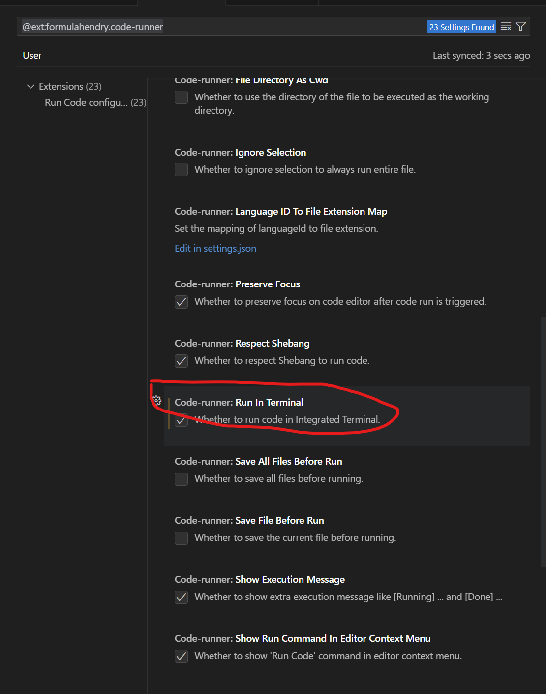Enable the Ignore Selection checkbox

pos(182,170)
